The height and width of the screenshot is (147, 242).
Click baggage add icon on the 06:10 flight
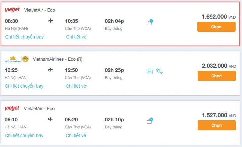point(150,121)
